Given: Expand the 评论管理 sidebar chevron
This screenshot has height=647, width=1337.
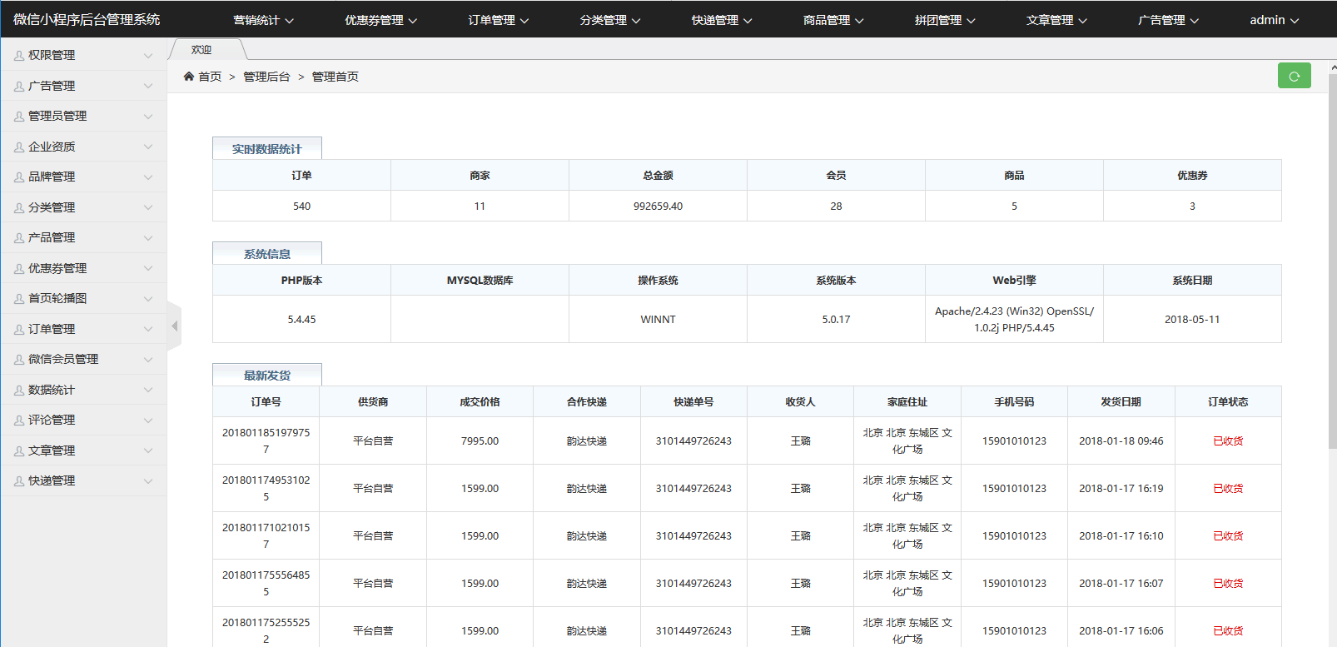Looking at the screenshot, I should click(x=148, y=421).
